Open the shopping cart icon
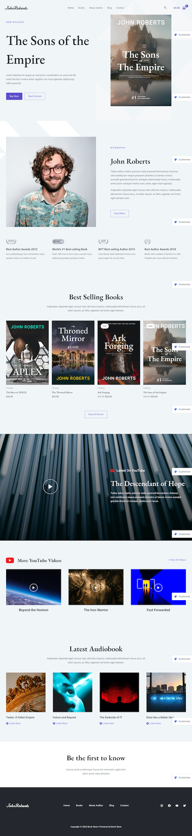Screen dimensions: 192x836 [184, 8]
